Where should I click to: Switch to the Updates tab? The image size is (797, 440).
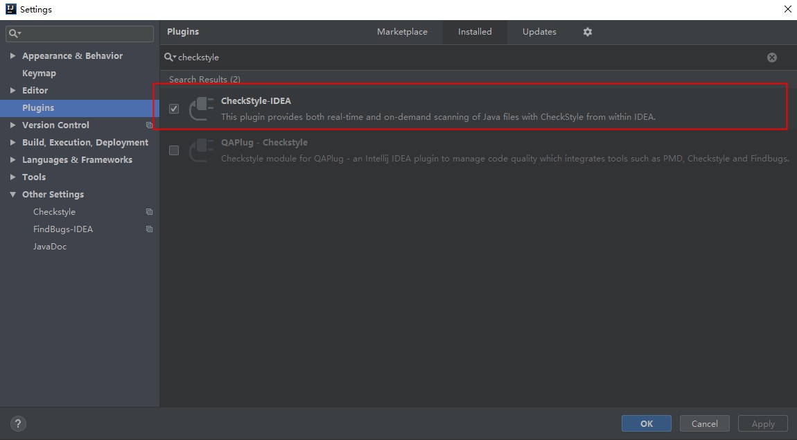click(539, 32)
